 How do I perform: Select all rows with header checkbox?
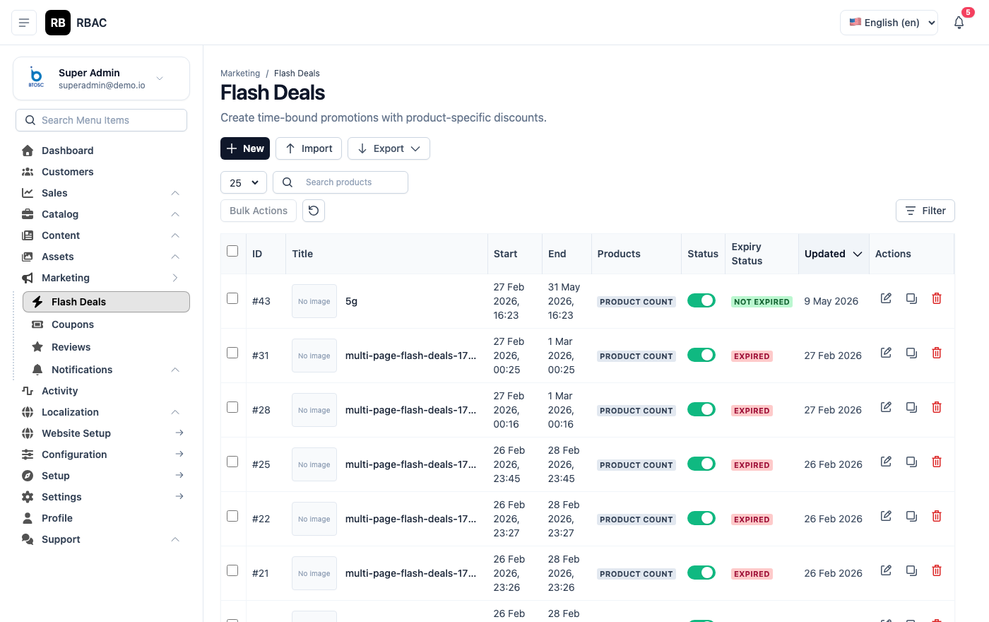[x=232, y=251]
